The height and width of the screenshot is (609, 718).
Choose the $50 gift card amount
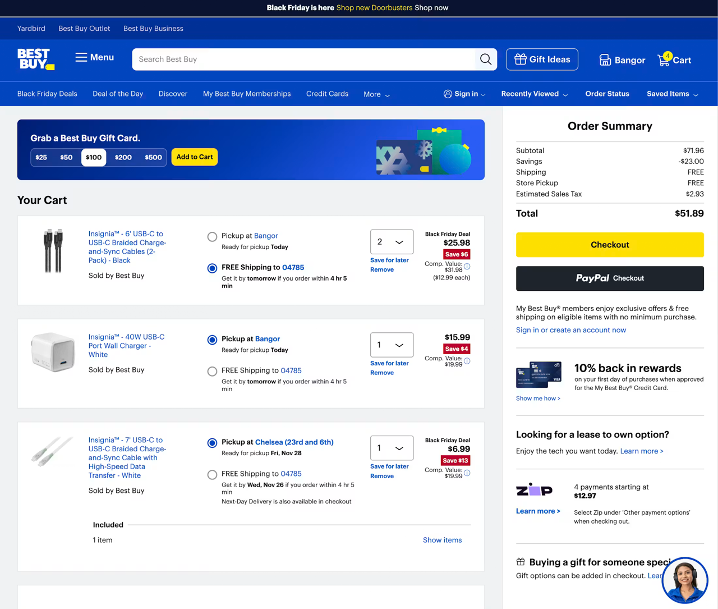click(x=66, y=157)
